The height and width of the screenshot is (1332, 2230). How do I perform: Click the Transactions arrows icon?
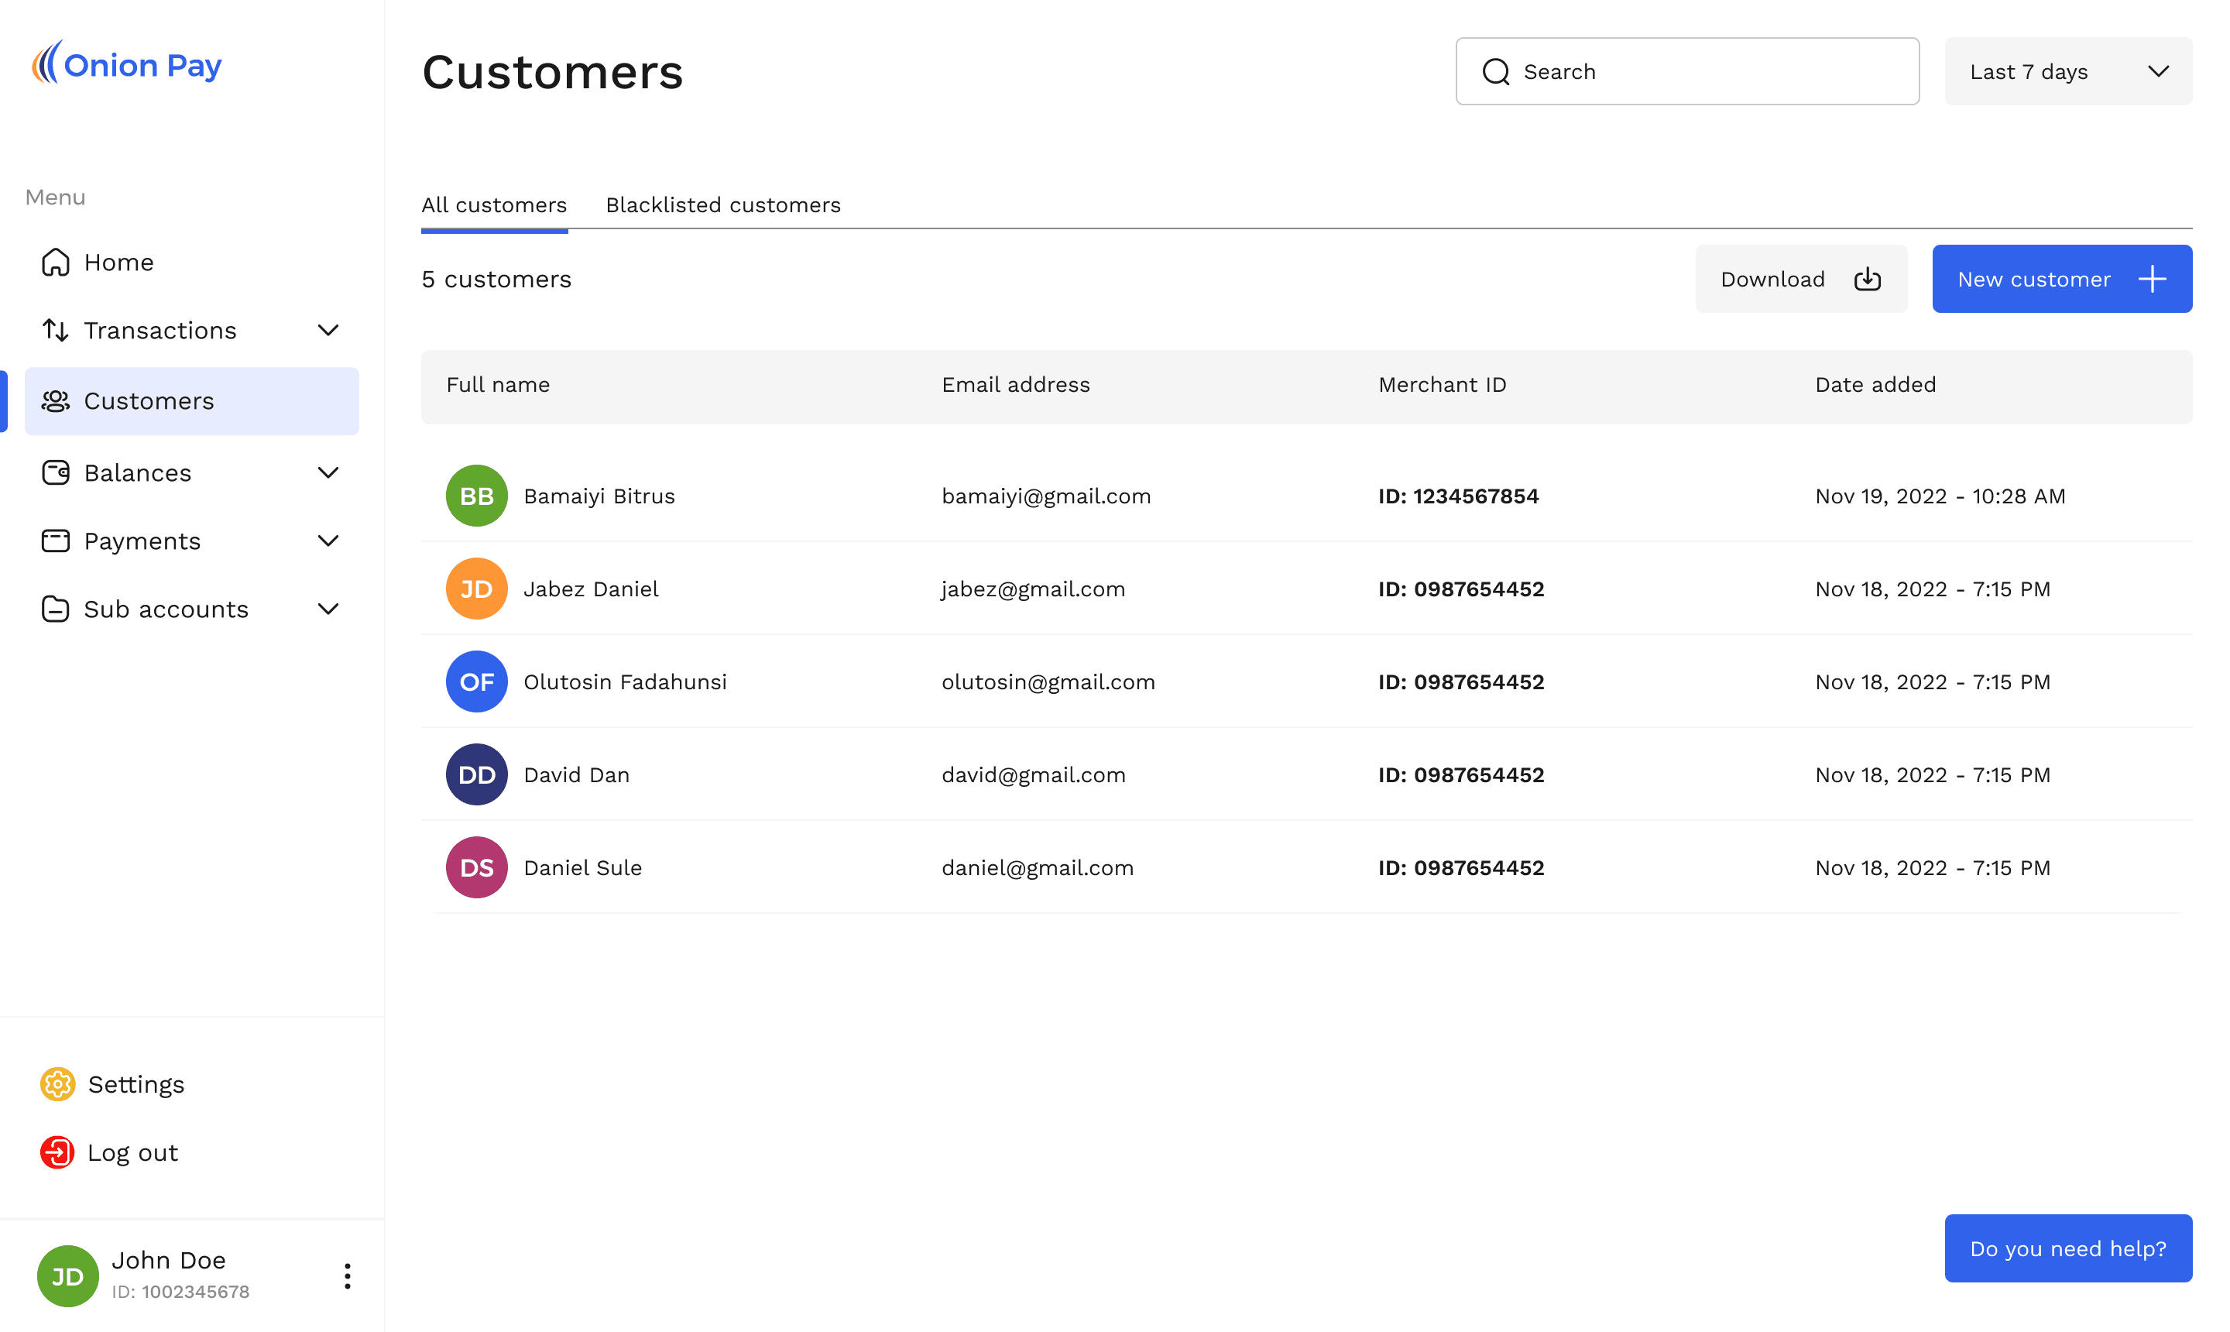point(56,331)
